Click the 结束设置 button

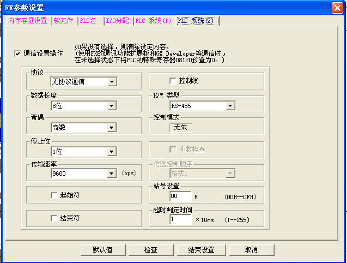tap(201, 249)
